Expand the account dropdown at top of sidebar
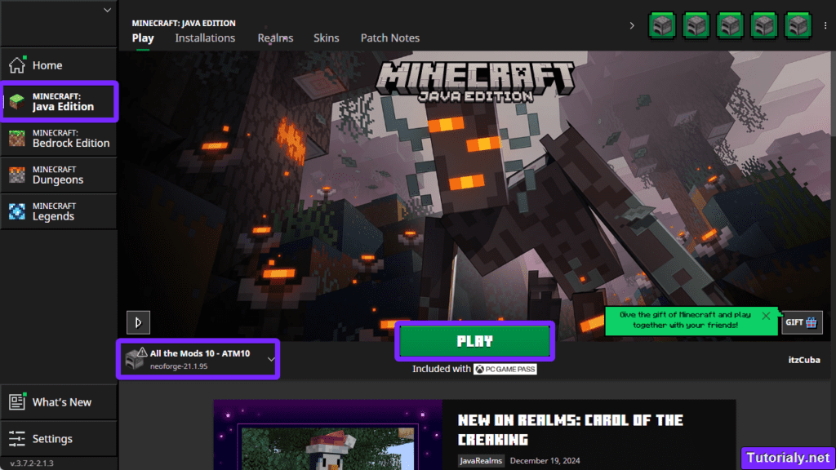The height and width of the screenshot is (470, 836). (x=107, y=10)
